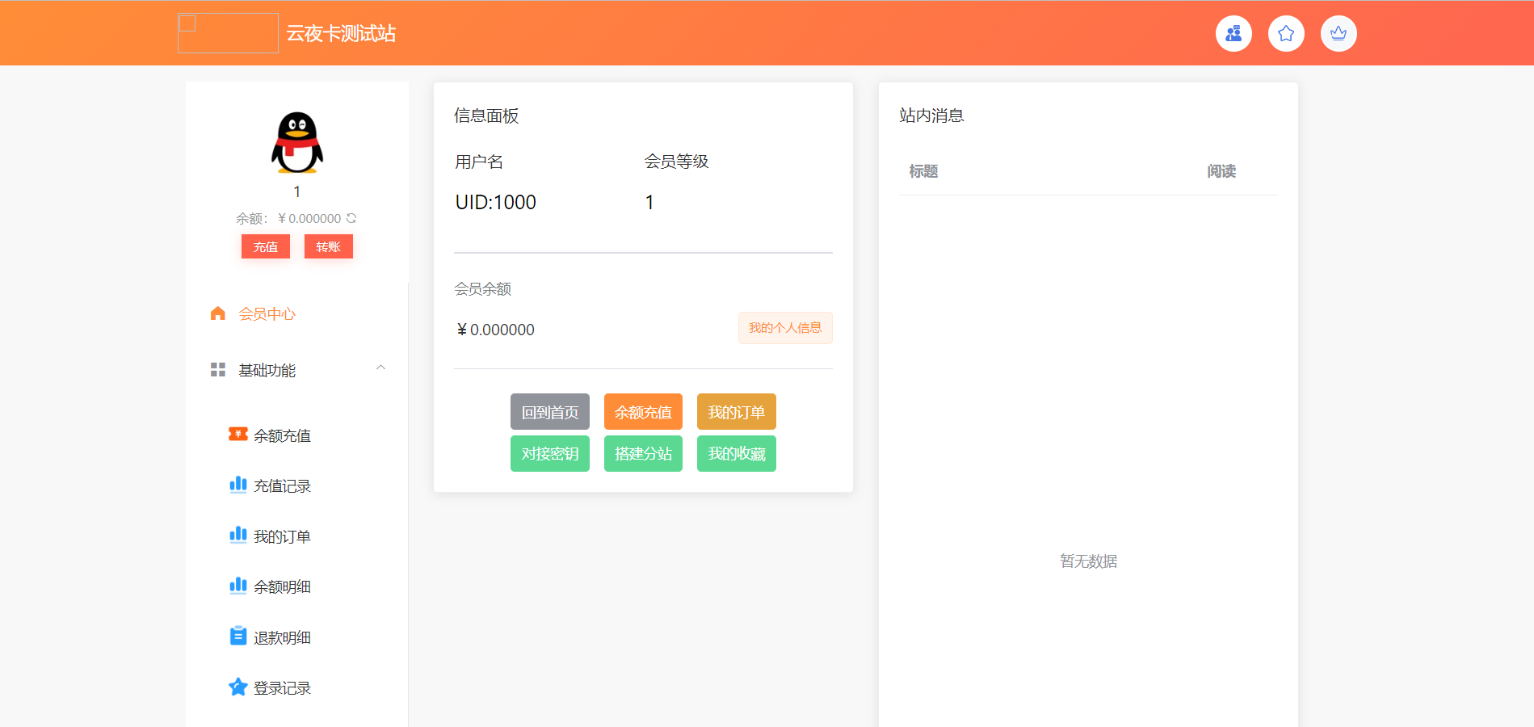The width and height of the screenshot is (1534, 727).
Task: Click the orange 余额充值 button in panel
Action: click(643, 412)
